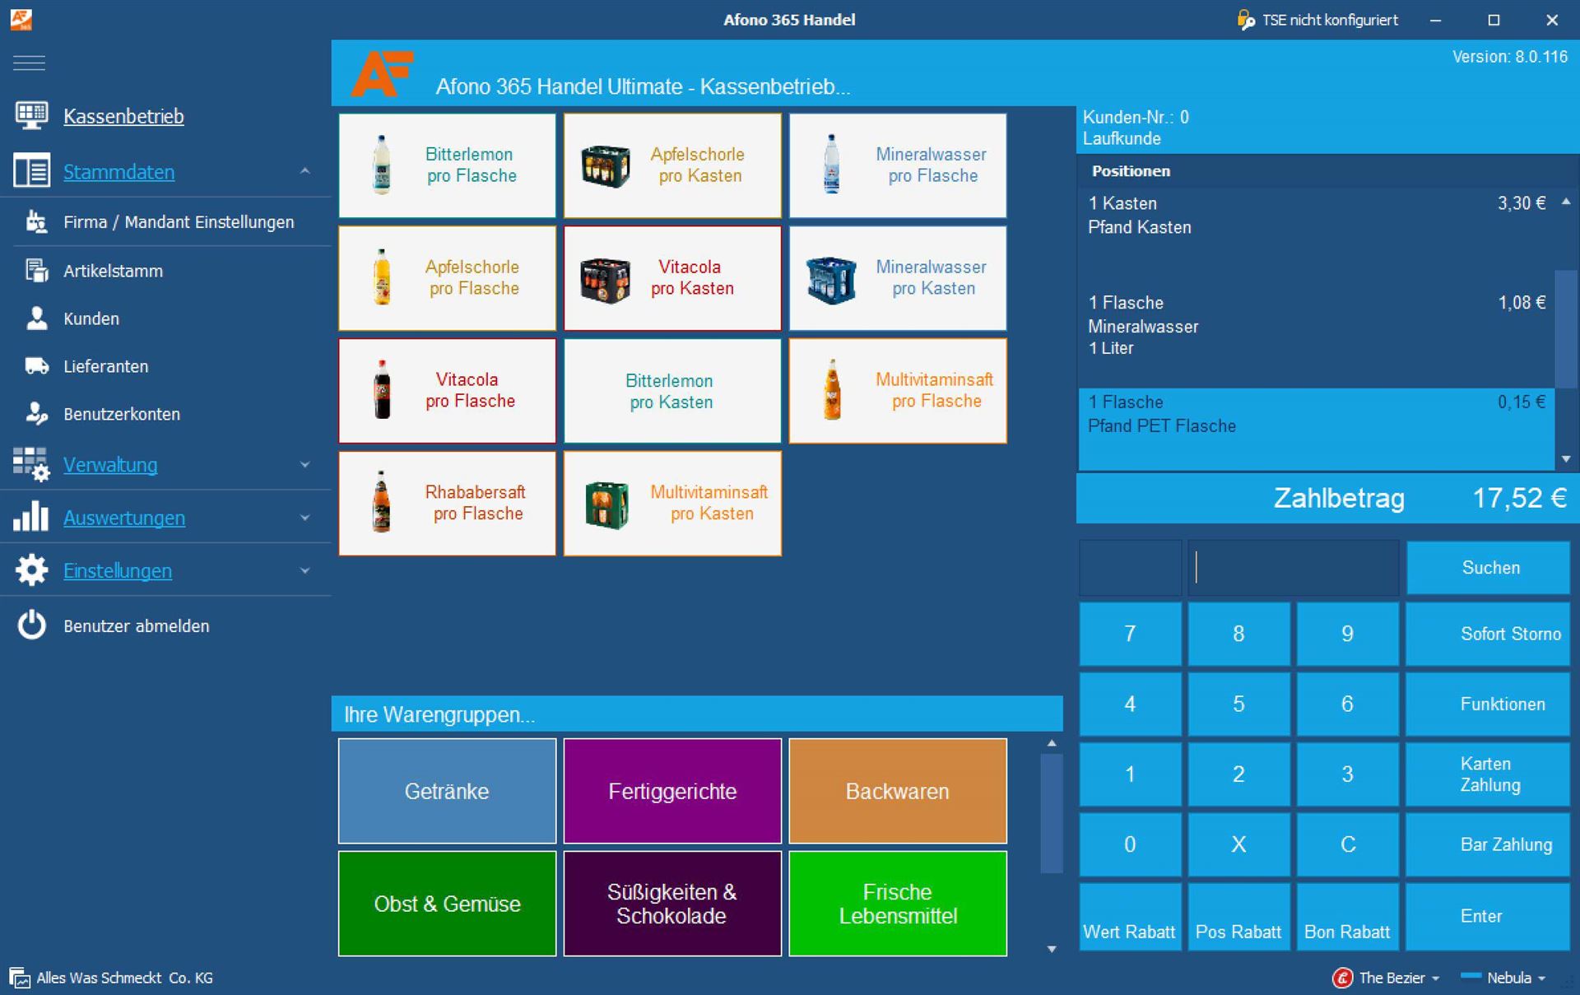Click the Kunden person icon

(36, 318)
